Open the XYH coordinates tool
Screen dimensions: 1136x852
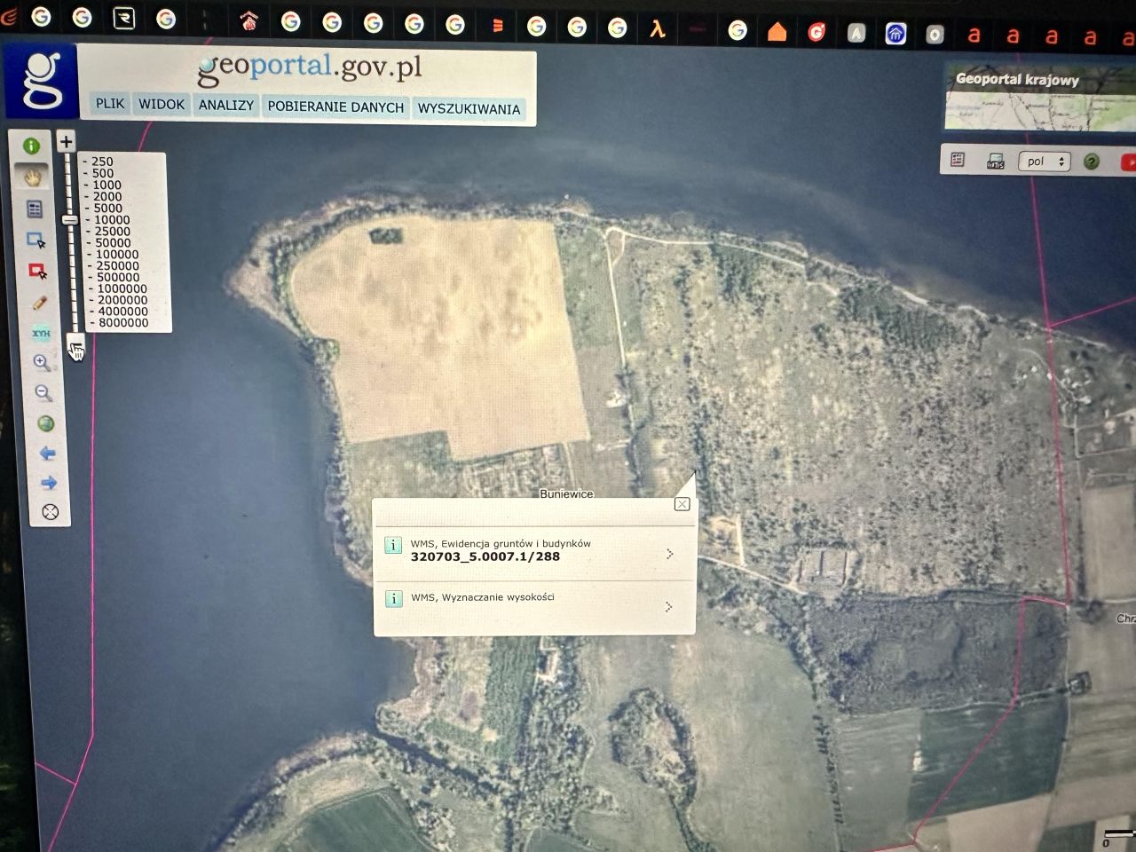click(x=42, y=333)
